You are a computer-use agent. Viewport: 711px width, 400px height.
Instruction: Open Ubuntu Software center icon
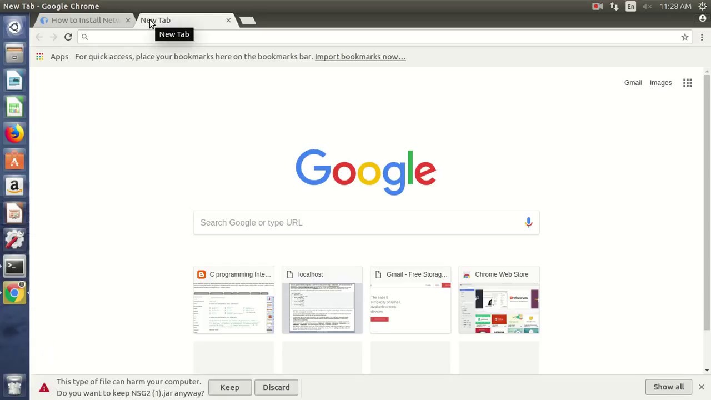coord(14,161)
